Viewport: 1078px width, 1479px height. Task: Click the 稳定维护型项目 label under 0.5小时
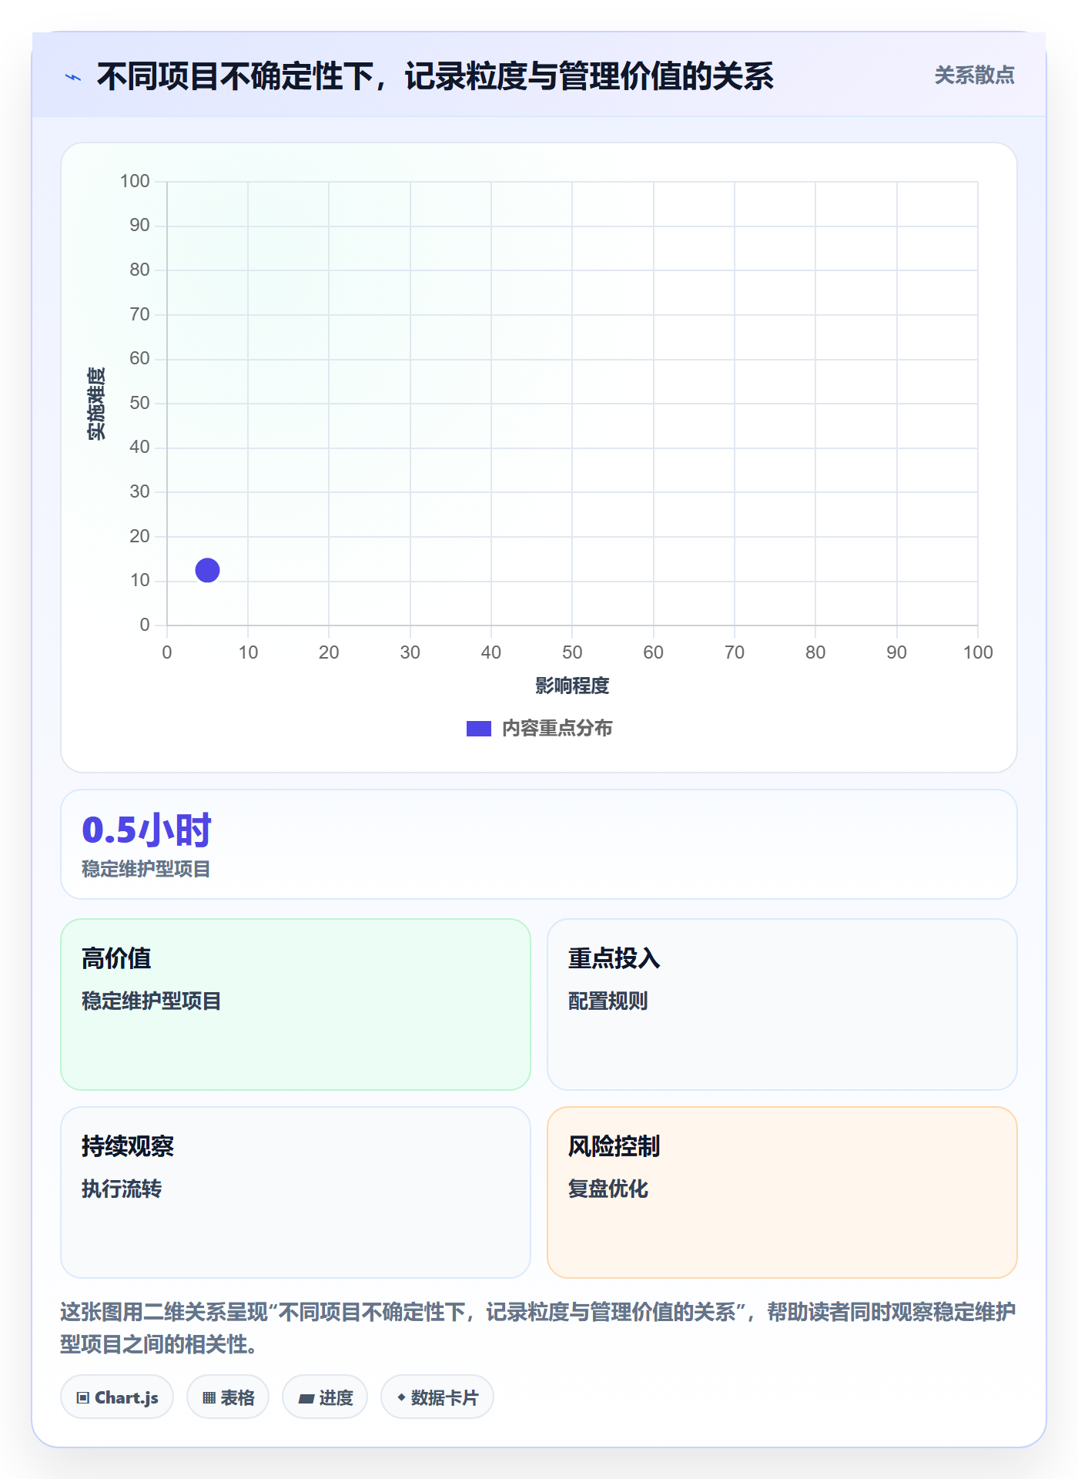coord(146,869)
